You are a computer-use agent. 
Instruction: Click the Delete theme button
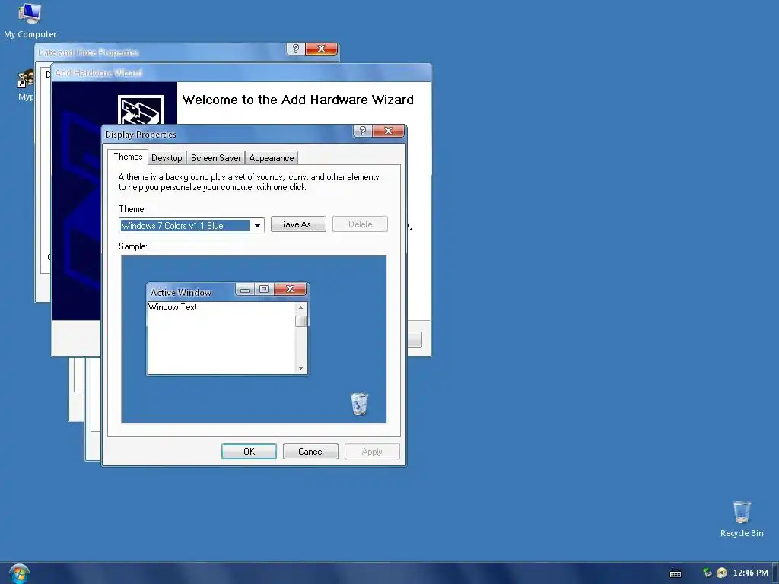360,224
